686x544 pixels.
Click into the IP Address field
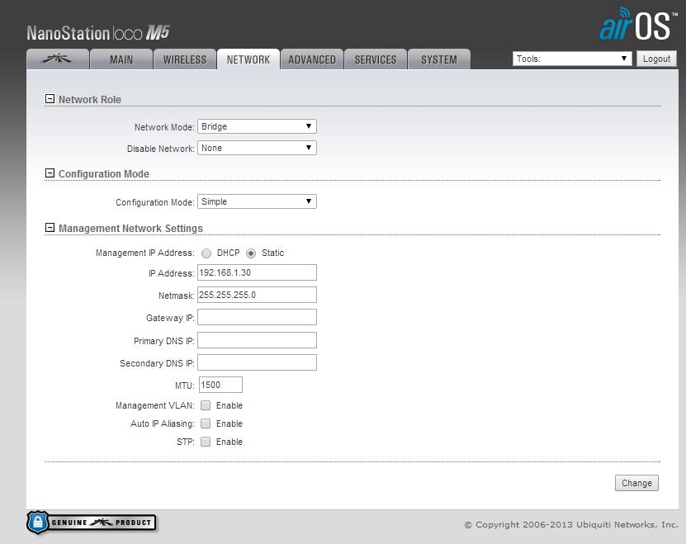pyautogui.click(x=257, y=272)
